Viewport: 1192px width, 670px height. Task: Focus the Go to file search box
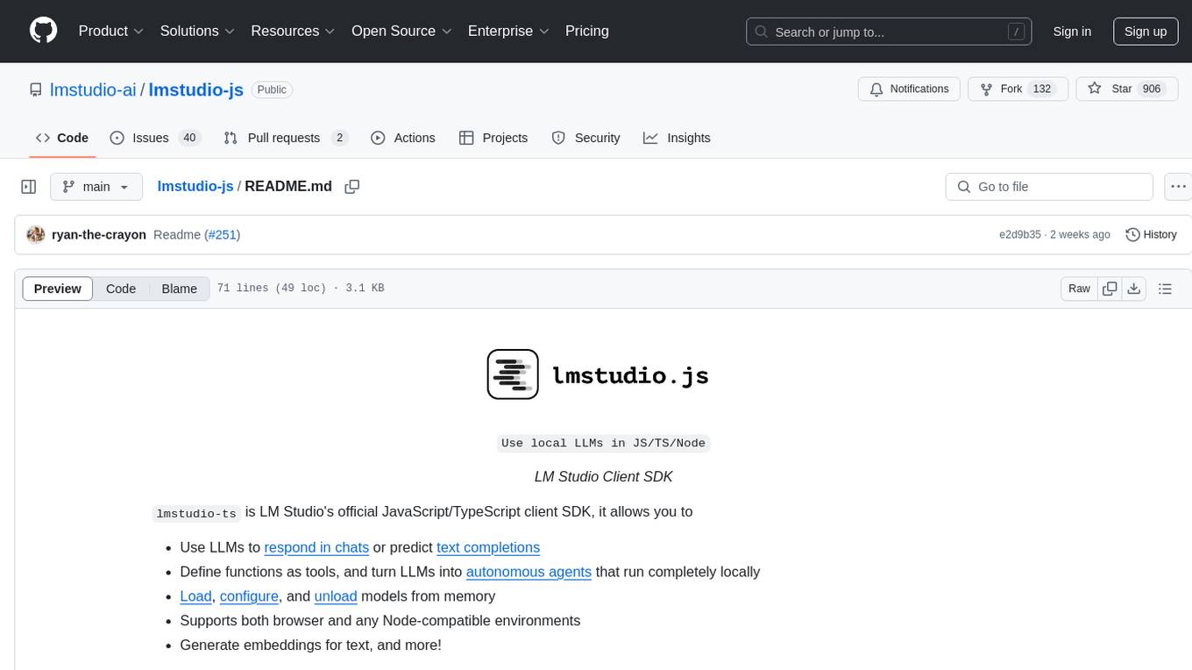(x=1049, y=187)
